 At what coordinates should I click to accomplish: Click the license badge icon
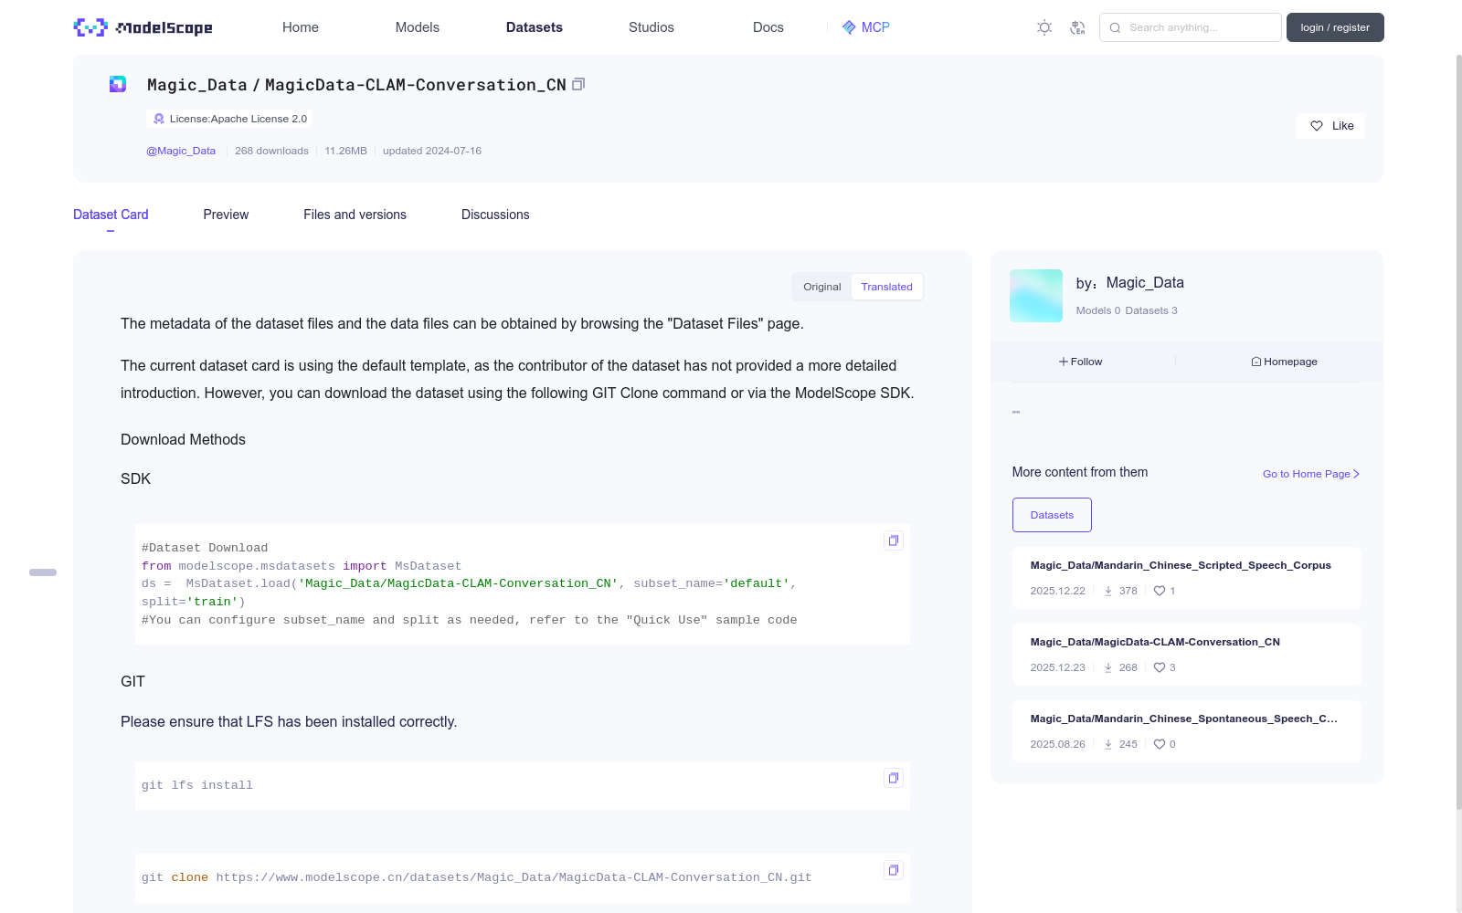click(x=159, y=119)
